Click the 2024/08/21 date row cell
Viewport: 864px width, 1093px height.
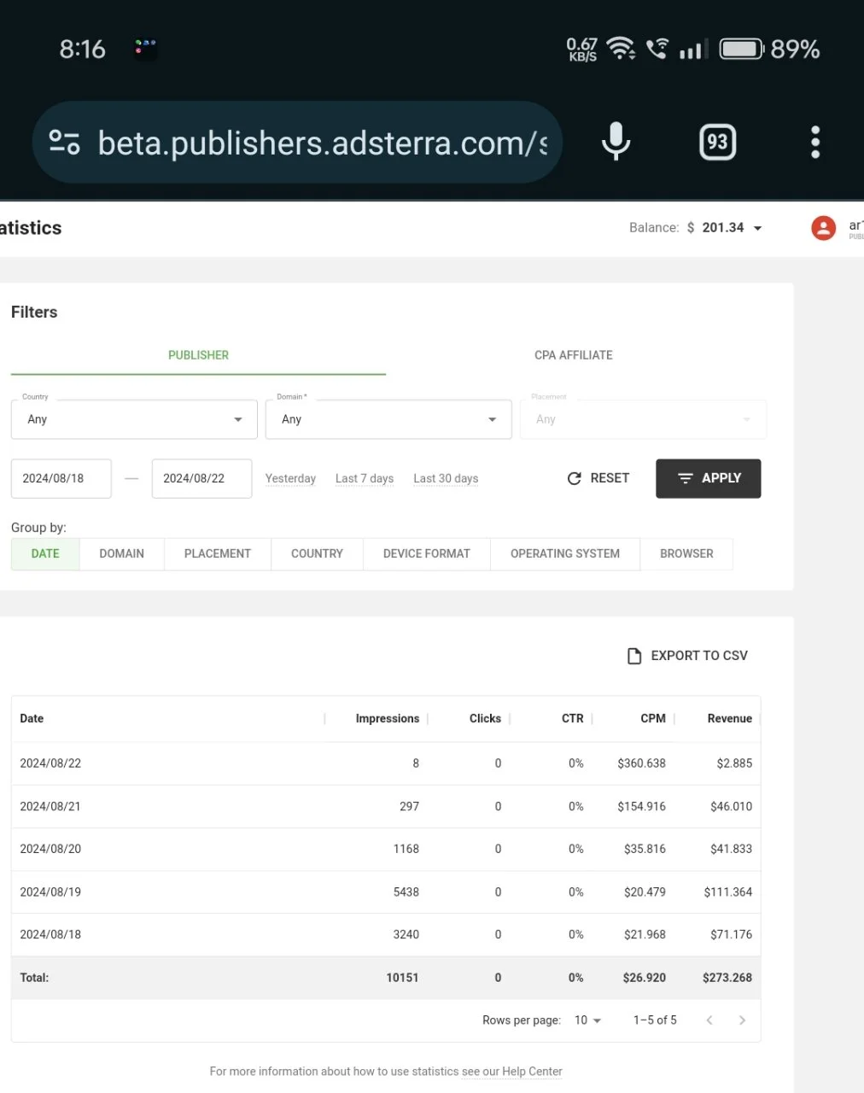pos(50,806)
